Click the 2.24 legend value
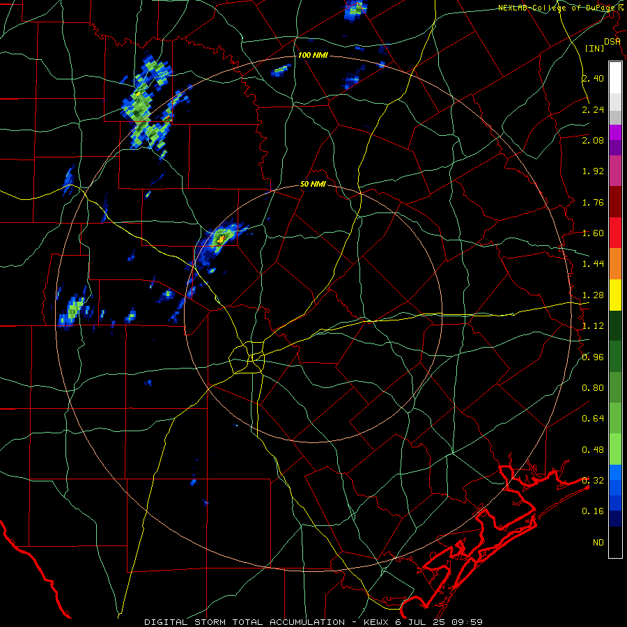The image size is (627, 627). [x=593, y=109]
